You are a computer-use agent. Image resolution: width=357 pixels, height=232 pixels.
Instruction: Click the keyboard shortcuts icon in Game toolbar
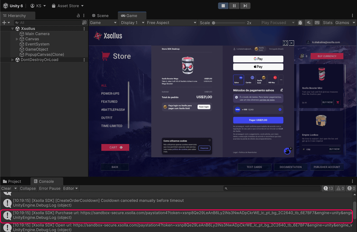point(317,23)
